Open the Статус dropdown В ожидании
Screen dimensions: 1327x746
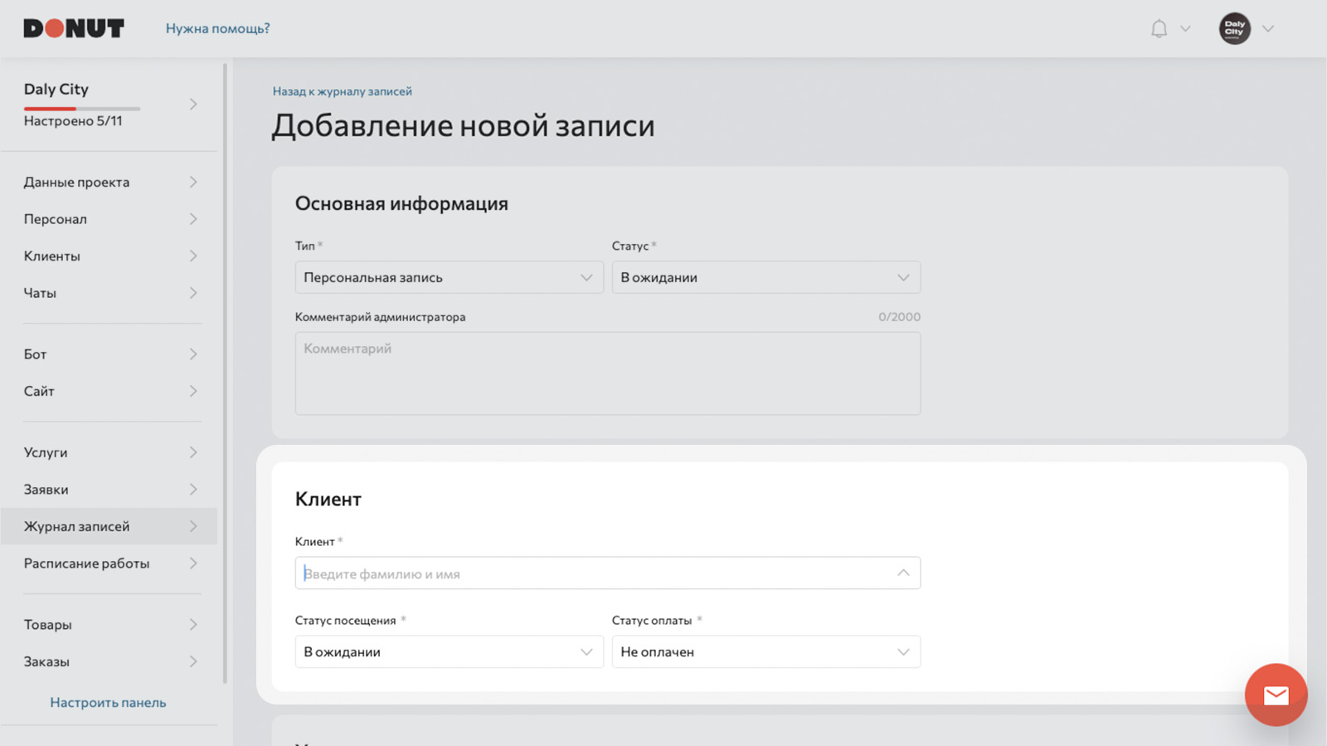click(766, 277)
